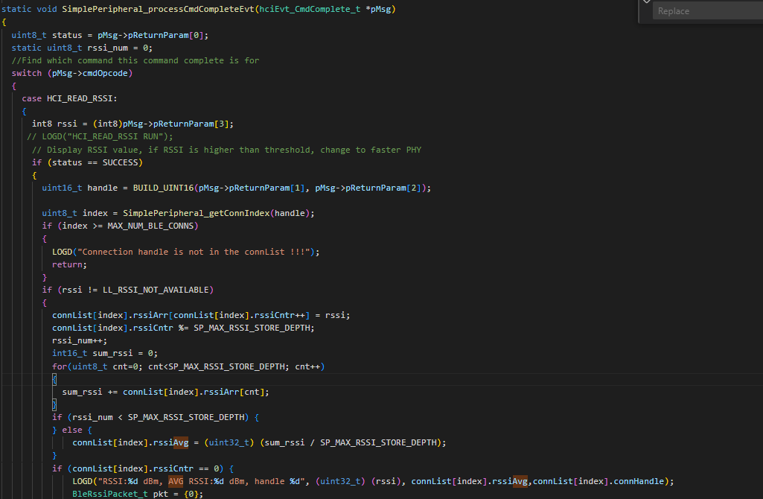
Task: Click sum_rssi in the += accumulation line
Action: (82, 392)
